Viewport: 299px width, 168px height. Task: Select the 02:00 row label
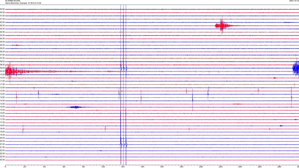[x=2, y=22]
